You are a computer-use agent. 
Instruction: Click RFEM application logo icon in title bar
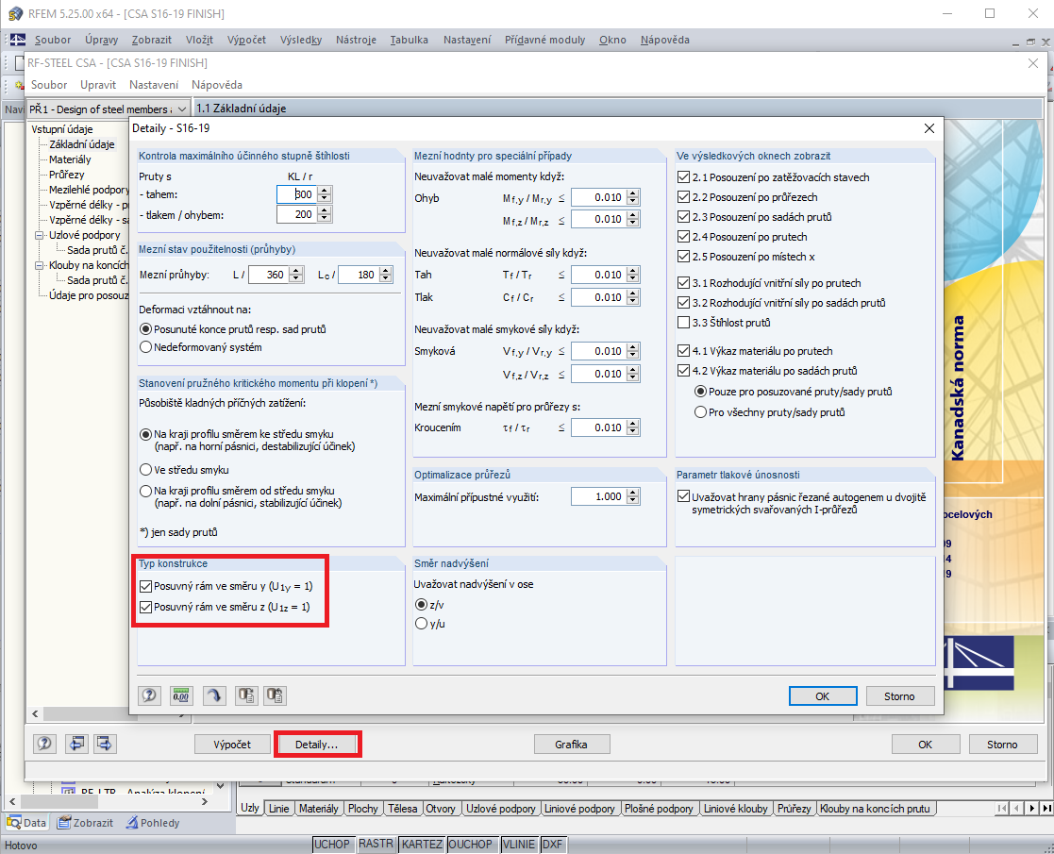coord(15,13)
